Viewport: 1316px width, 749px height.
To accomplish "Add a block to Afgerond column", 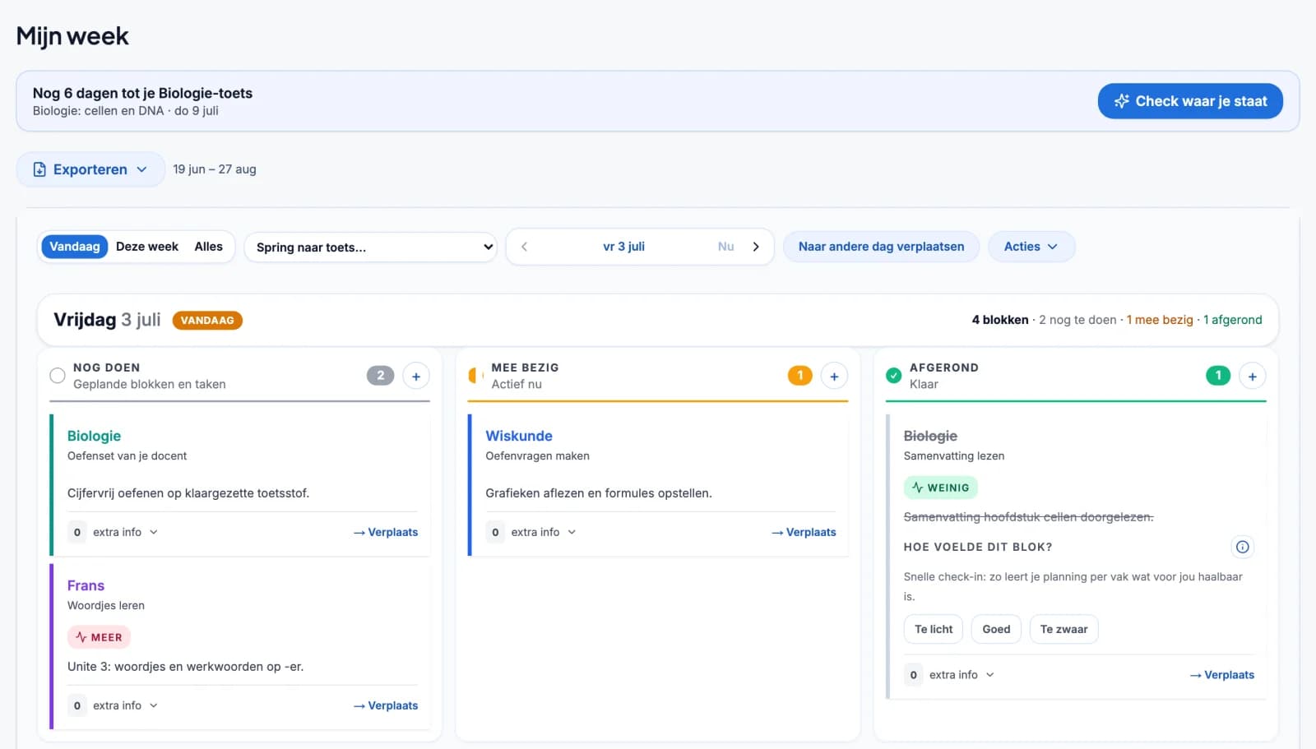I will [x=1252, y=376].
